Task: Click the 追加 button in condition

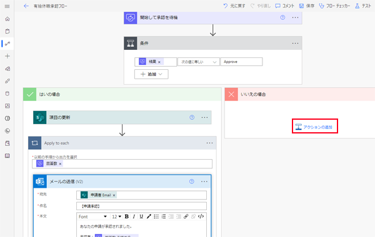Action: pyautogui.click(x=151, y=74)
